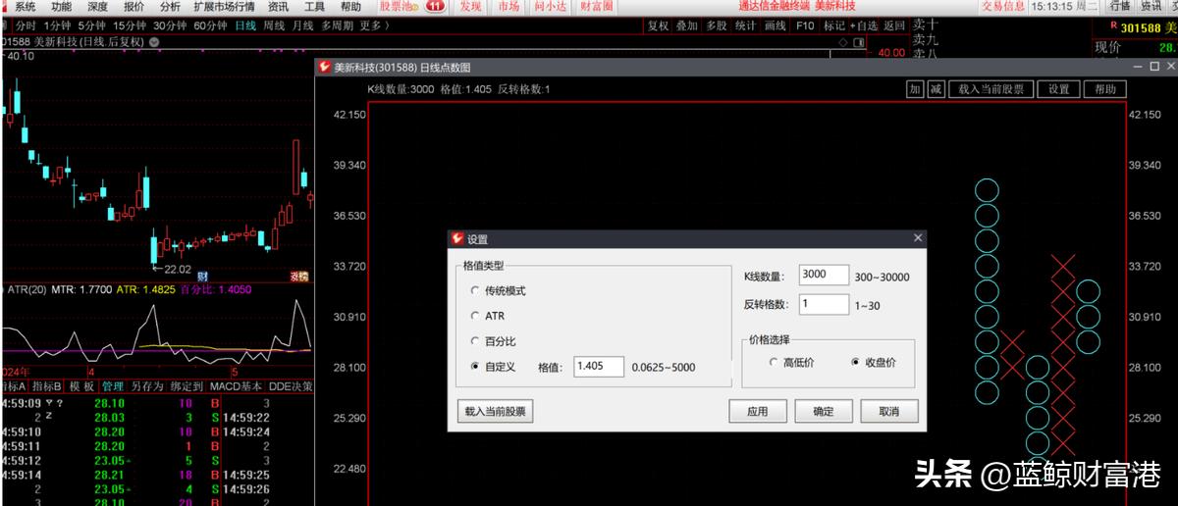Open 问小达 assistant
The width and height of the screenshot is (1178, 506).
[x=552, y=7]
